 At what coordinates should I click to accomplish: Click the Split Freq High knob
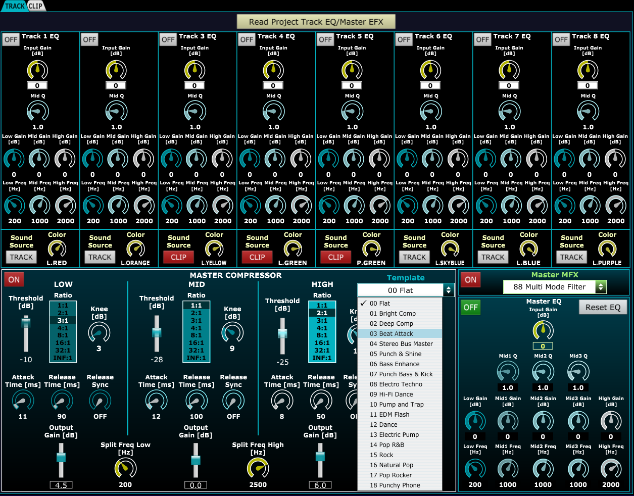click(x=258, y=468)
